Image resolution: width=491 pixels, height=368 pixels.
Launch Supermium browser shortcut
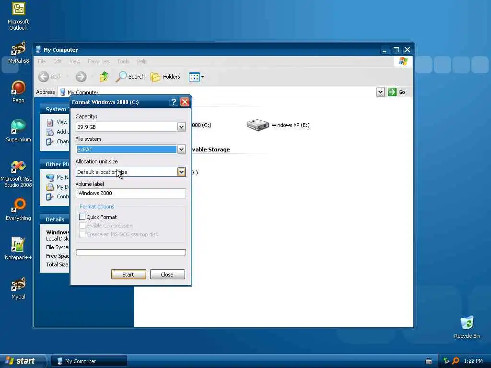point(18,131)
